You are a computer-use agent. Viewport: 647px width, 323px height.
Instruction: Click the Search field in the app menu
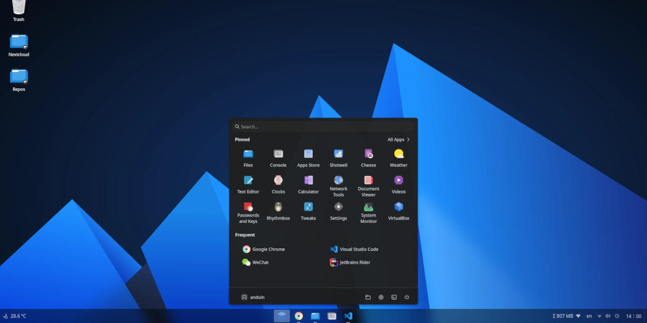(323, 127)
